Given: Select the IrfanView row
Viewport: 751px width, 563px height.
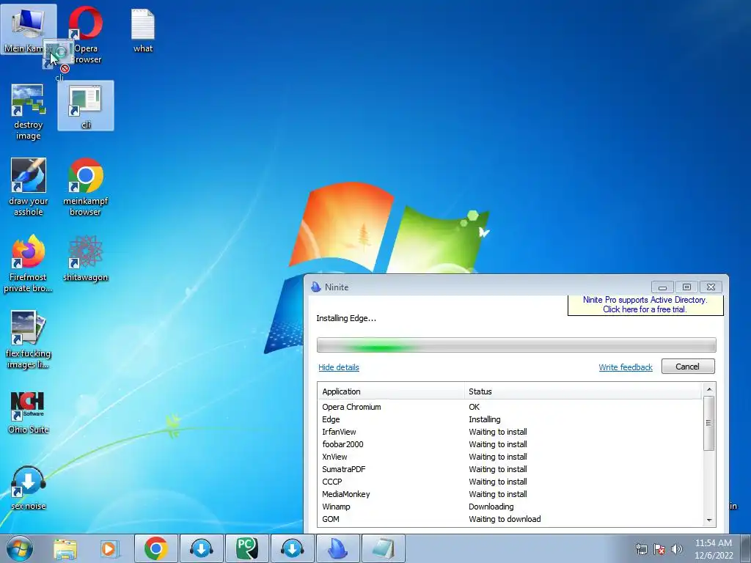Looking at the screenshot, I should click(x=510, y=432).
